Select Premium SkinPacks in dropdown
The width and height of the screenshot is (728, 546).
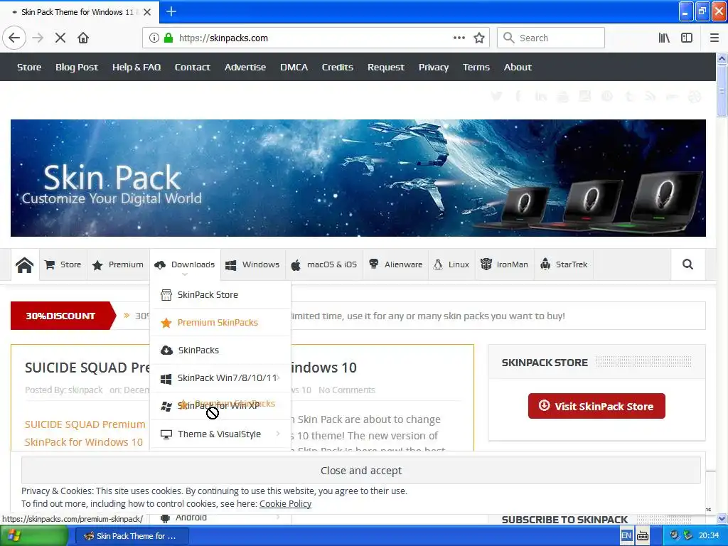(221, 323)
